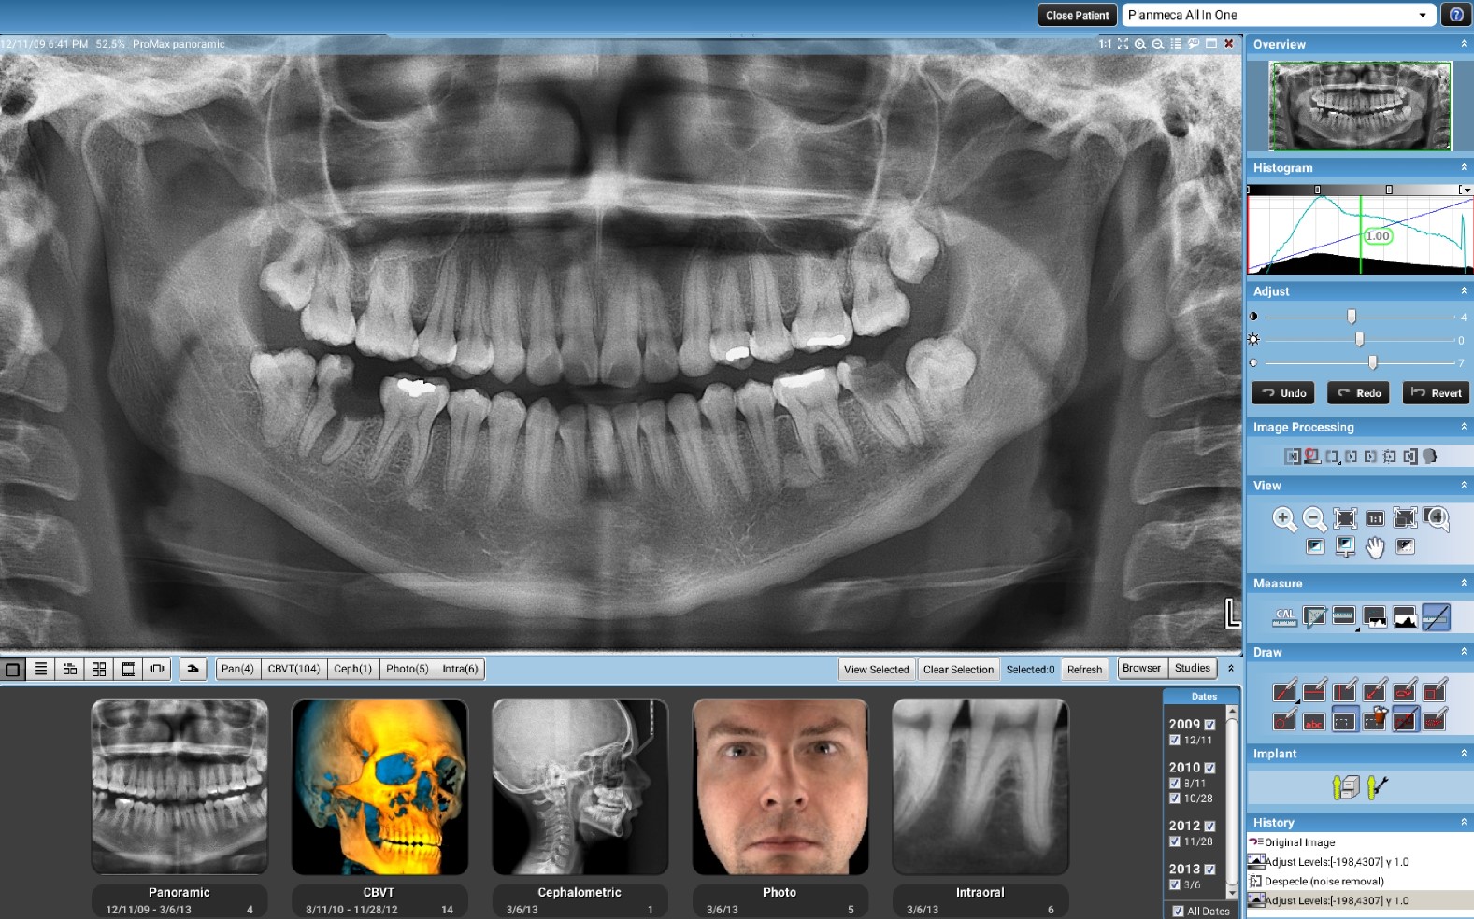
Task: Collapse the Histogram panel
Action: click(1463, 167)
